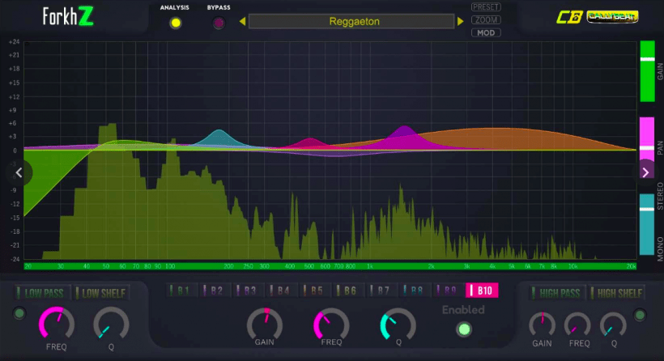664x361 pixels.
Task: Toggle the band Enabled green light
Action: pyautogui.click(x=463, y=329)
